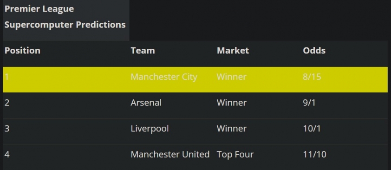Screen dimensions: 391x170
Task: Click the Position column header
Action: (22, 51)
